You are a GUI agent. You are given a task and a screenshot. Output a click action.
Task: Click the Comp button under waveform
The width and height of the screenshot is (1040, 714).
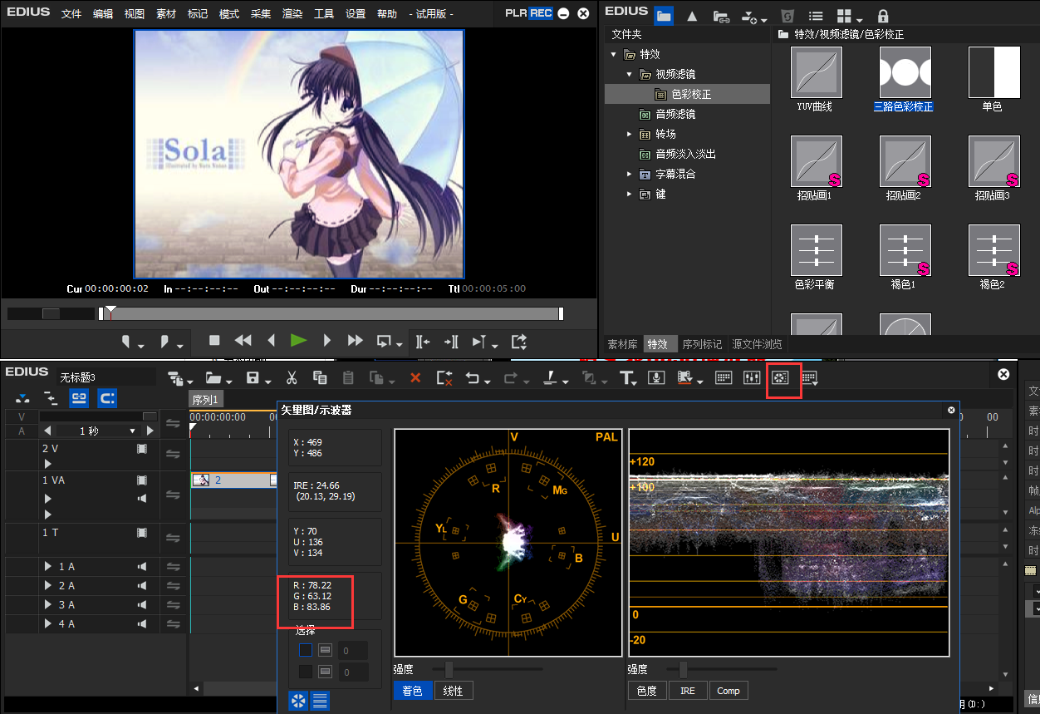[x=728, y=691]
